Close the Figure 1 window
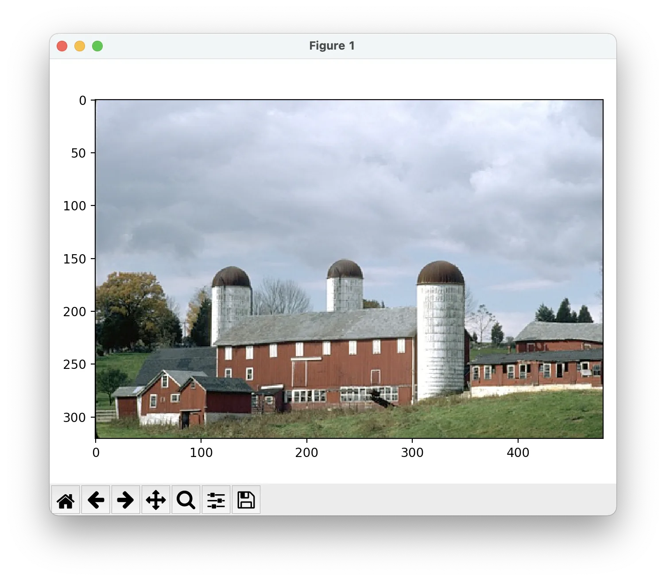 pos(62,46)
